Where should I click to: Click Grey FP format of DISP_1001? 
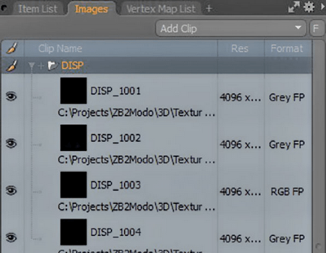287,97
